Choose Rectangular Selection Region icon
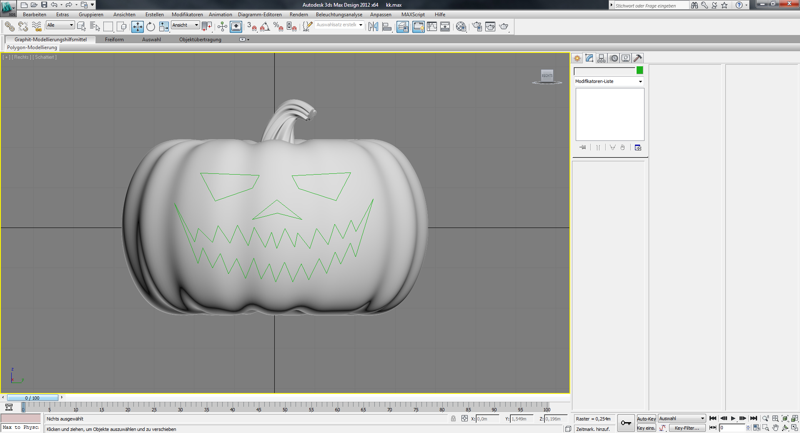Viewport: 800px width, 433px height. point(108,27)
